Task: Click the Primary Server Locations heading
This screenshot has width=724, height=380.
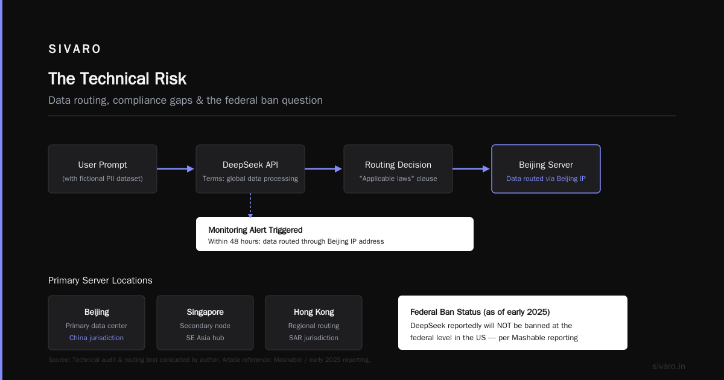Action: tap(100, 280)
